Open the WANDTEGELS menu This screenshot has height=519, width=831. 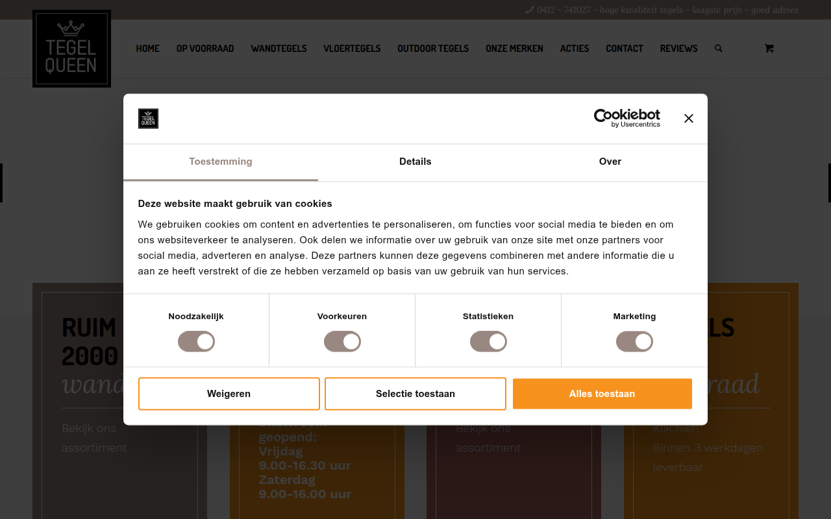click(279, 49)
